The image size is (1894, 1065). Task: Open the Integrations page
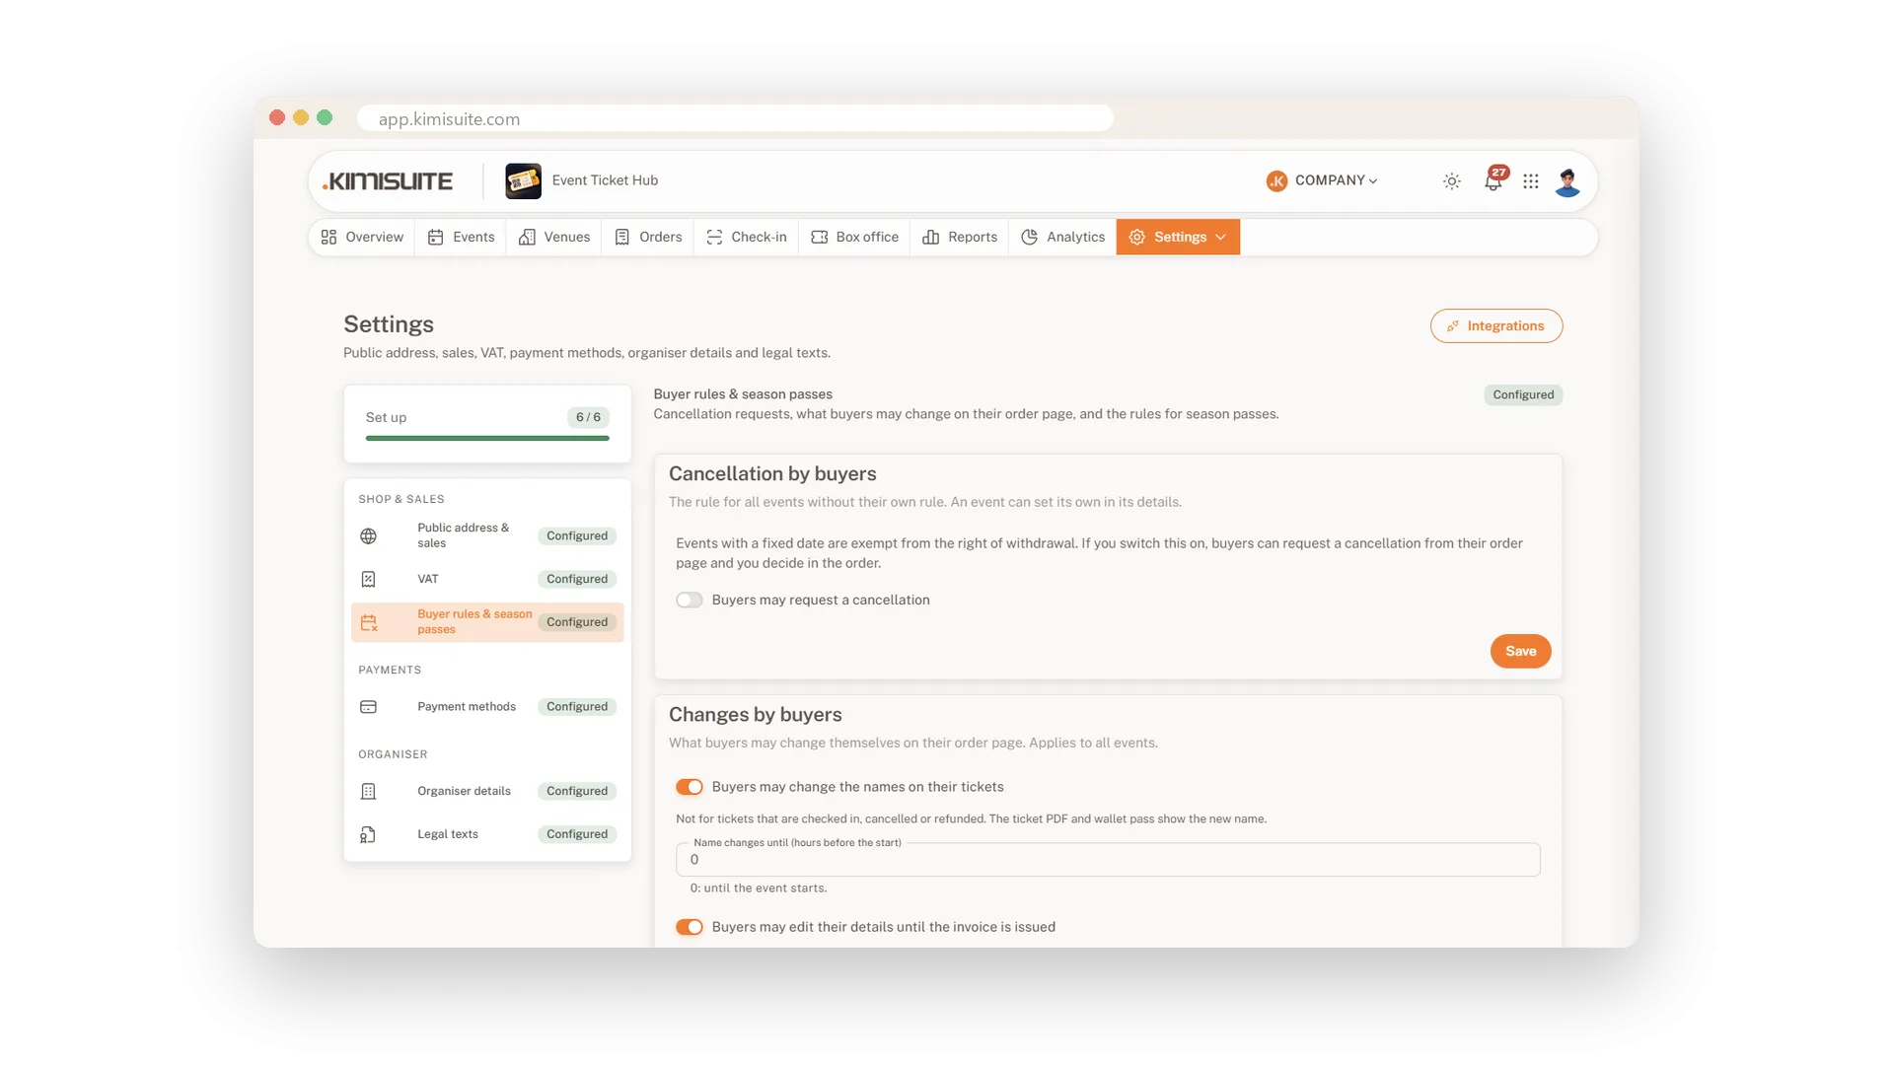[x=1496, y=326]
